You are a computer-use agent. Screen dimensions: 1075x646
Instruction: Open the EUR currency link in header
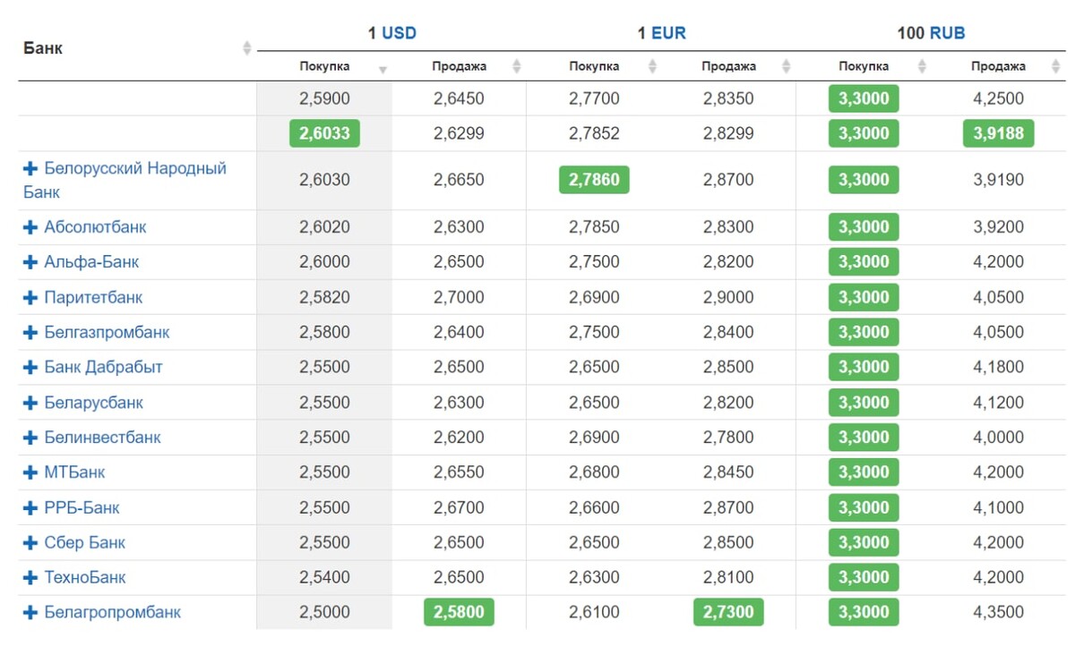click(668, 33)
